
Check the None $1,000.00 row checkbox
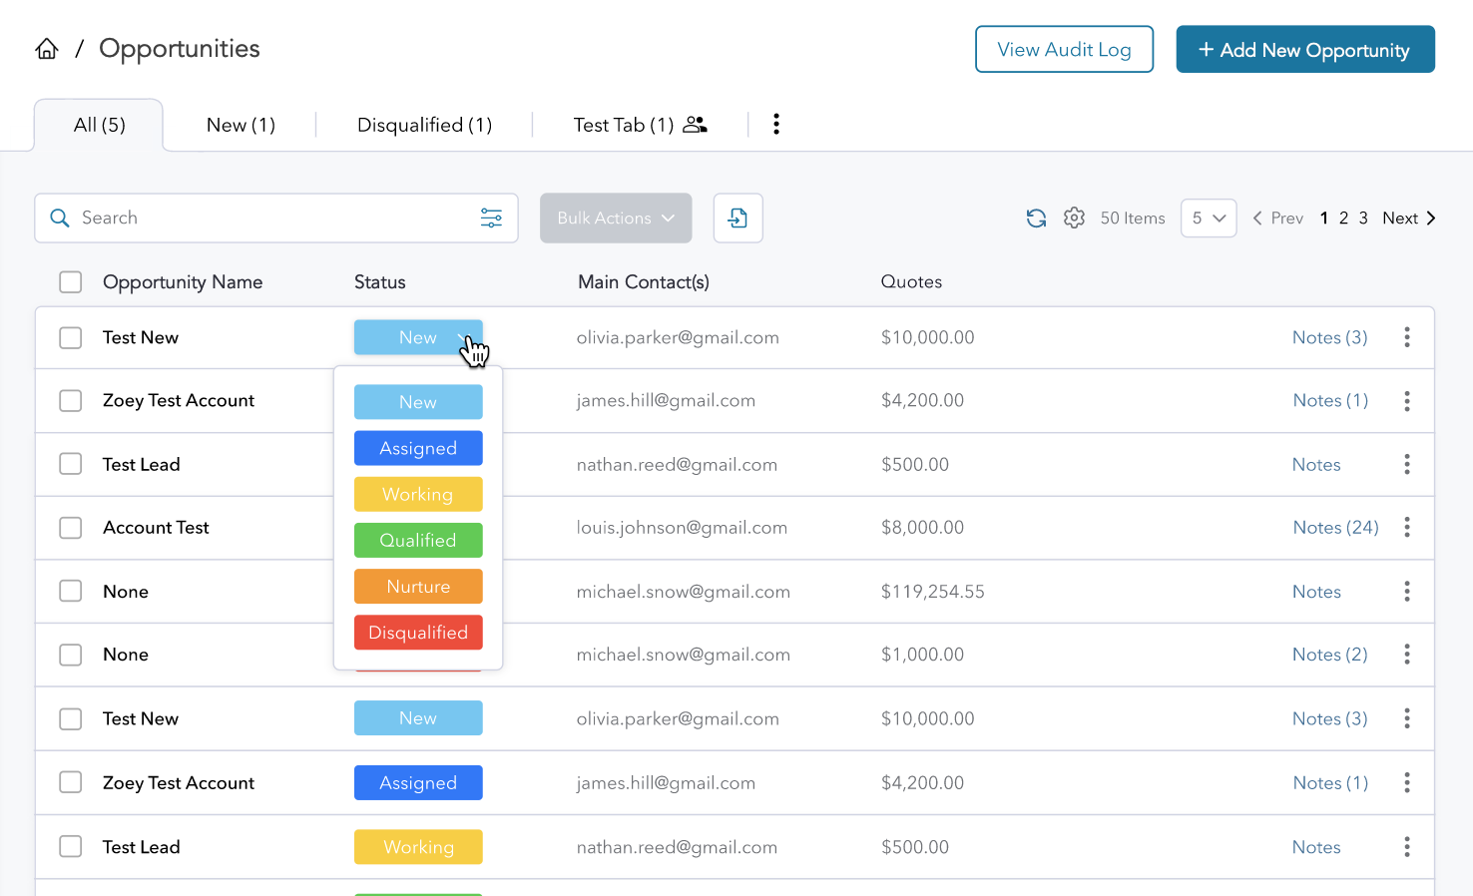point(70,655)
